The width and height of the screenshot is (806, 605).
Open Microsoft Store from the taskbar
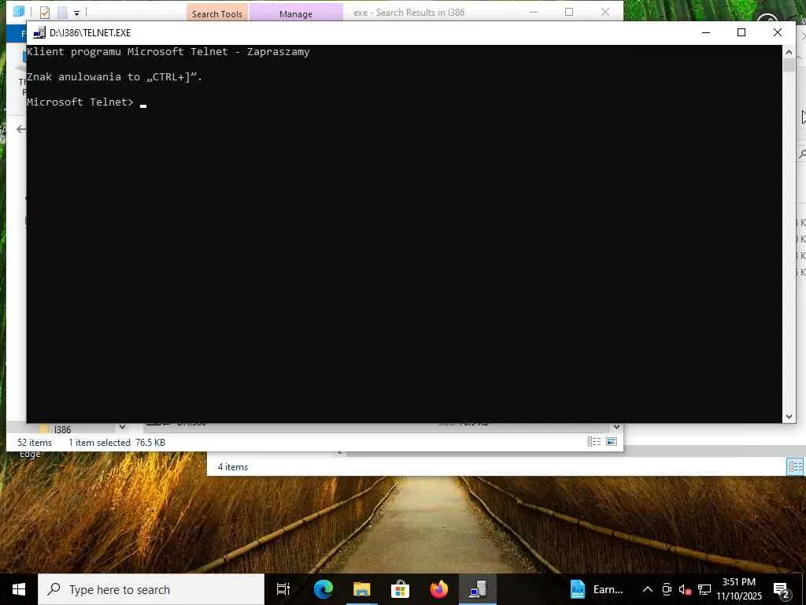(400, 589)
